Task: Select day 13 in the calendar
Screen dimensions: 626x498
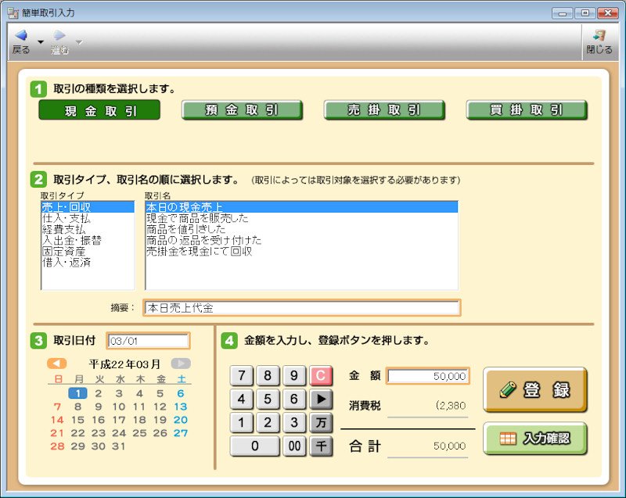Action: tap(181, 407)
